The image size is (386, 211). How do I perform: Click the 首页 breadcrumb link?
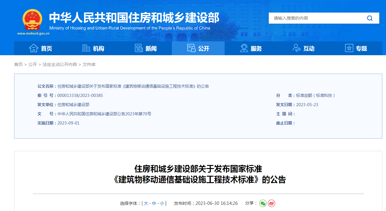tap(18, 64)
